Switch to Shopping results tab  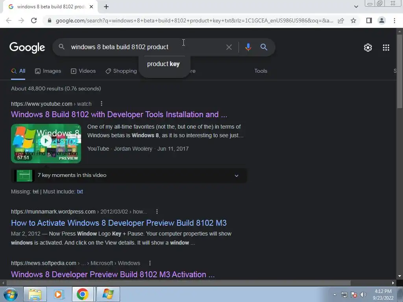coord(121,71)
